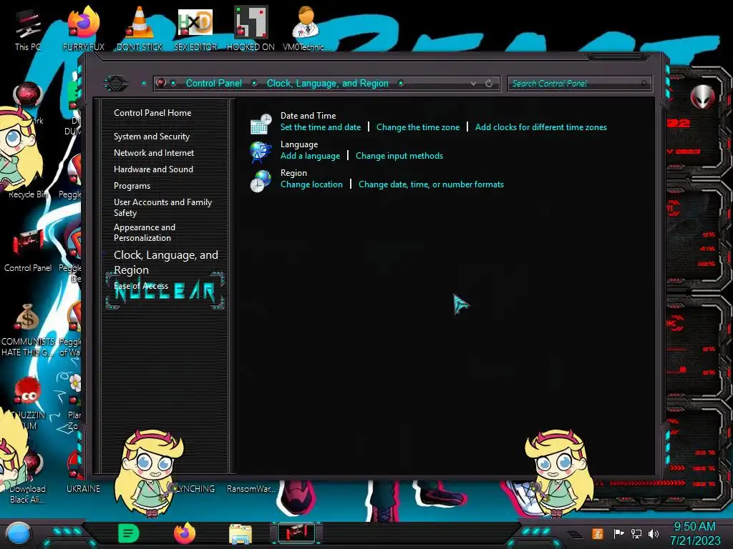Open System and Security category
The width and height of the screenshot is (733, 549).
(x=152, y=137)
